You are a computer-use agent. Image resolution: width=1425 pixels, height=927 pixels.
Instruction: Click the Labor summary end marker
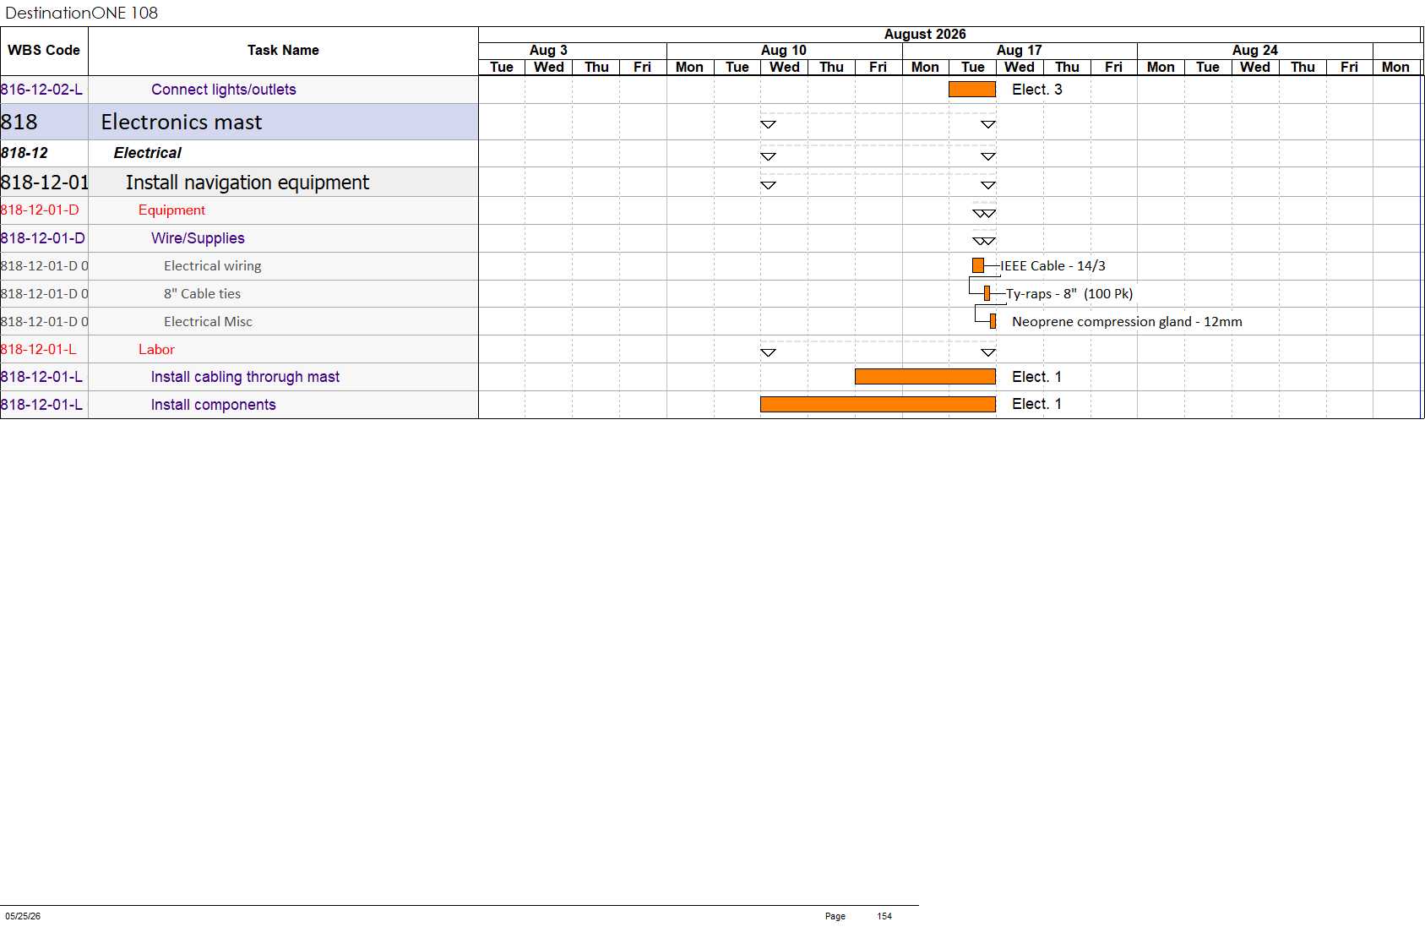987,352
